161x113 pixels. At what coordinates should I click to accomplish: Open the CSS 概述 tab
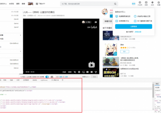(x=55, y=80)
